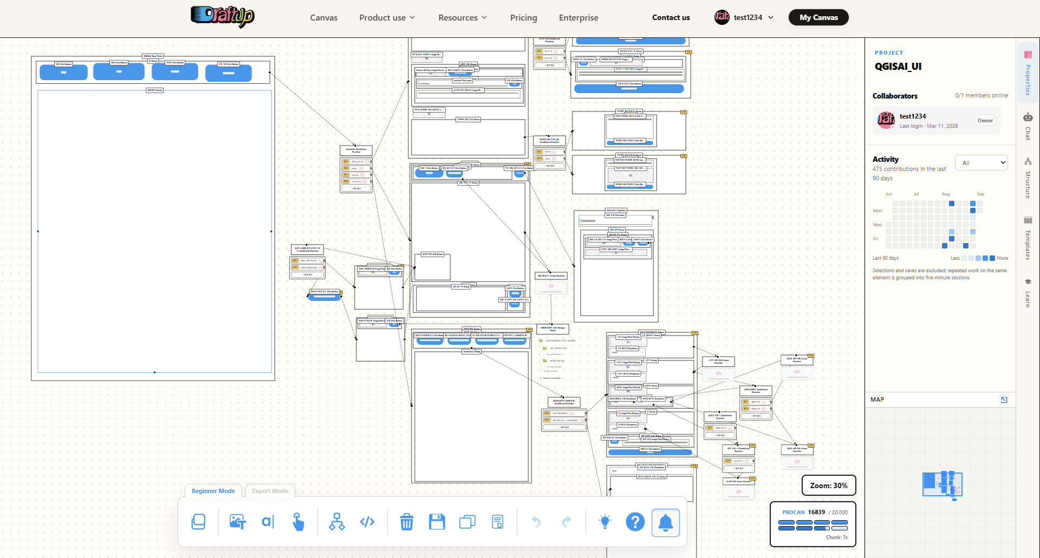Open the document export icon
This screenshot has height=558, width=1040.
[497, 522]
